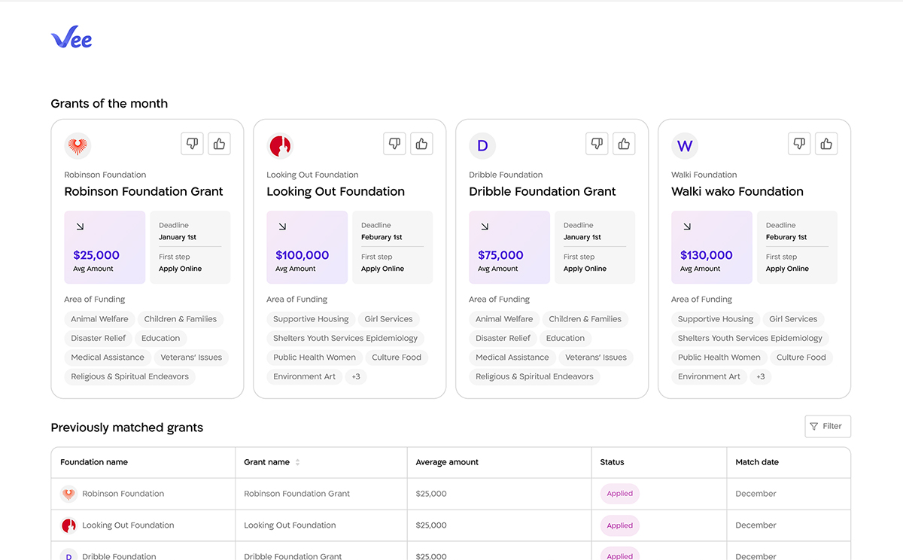Expand +3 tags on Looking Out Foundation card
Image resolution: width=903 pixels, height=560 pixels.
356,376
